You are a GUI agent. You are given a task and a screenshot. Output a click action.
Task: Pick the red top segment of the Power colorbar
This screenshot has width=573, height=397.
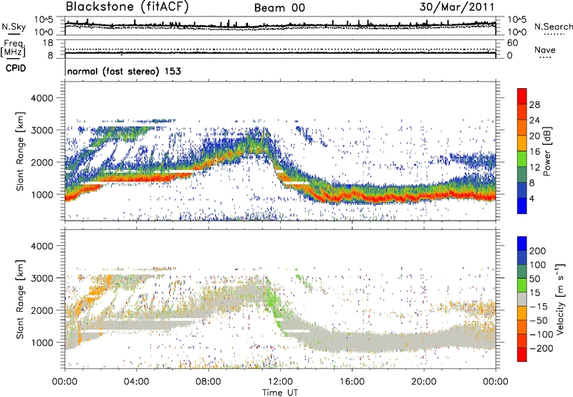(x=522, y=96)
